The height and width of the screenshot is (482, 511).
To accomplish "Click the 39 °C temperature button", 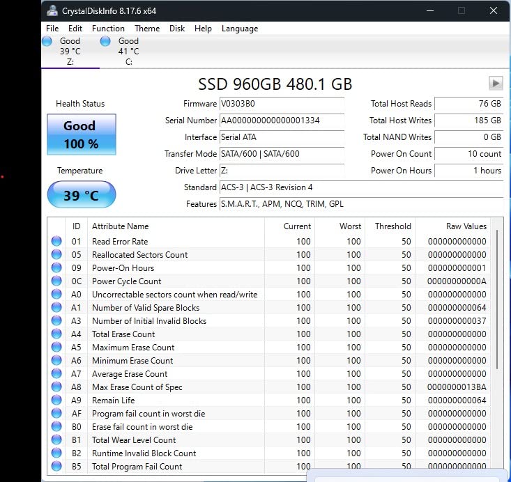I will pos(82,195).
